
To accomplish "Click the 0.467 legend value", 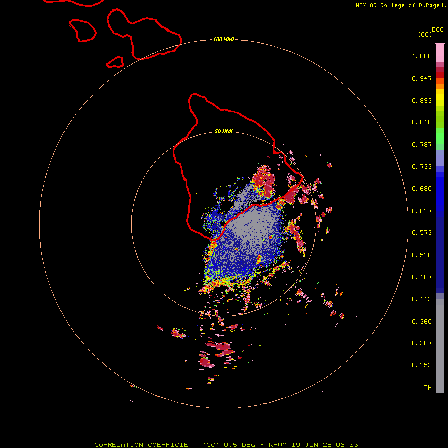I will pyautogui.click(x=422, y=277).
